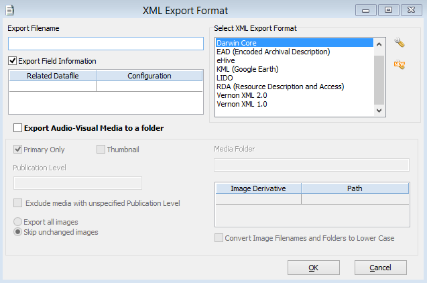The height and width of the screenshot is (283, 427).
Task: Click the empty cell under Path
Action: 355,199
